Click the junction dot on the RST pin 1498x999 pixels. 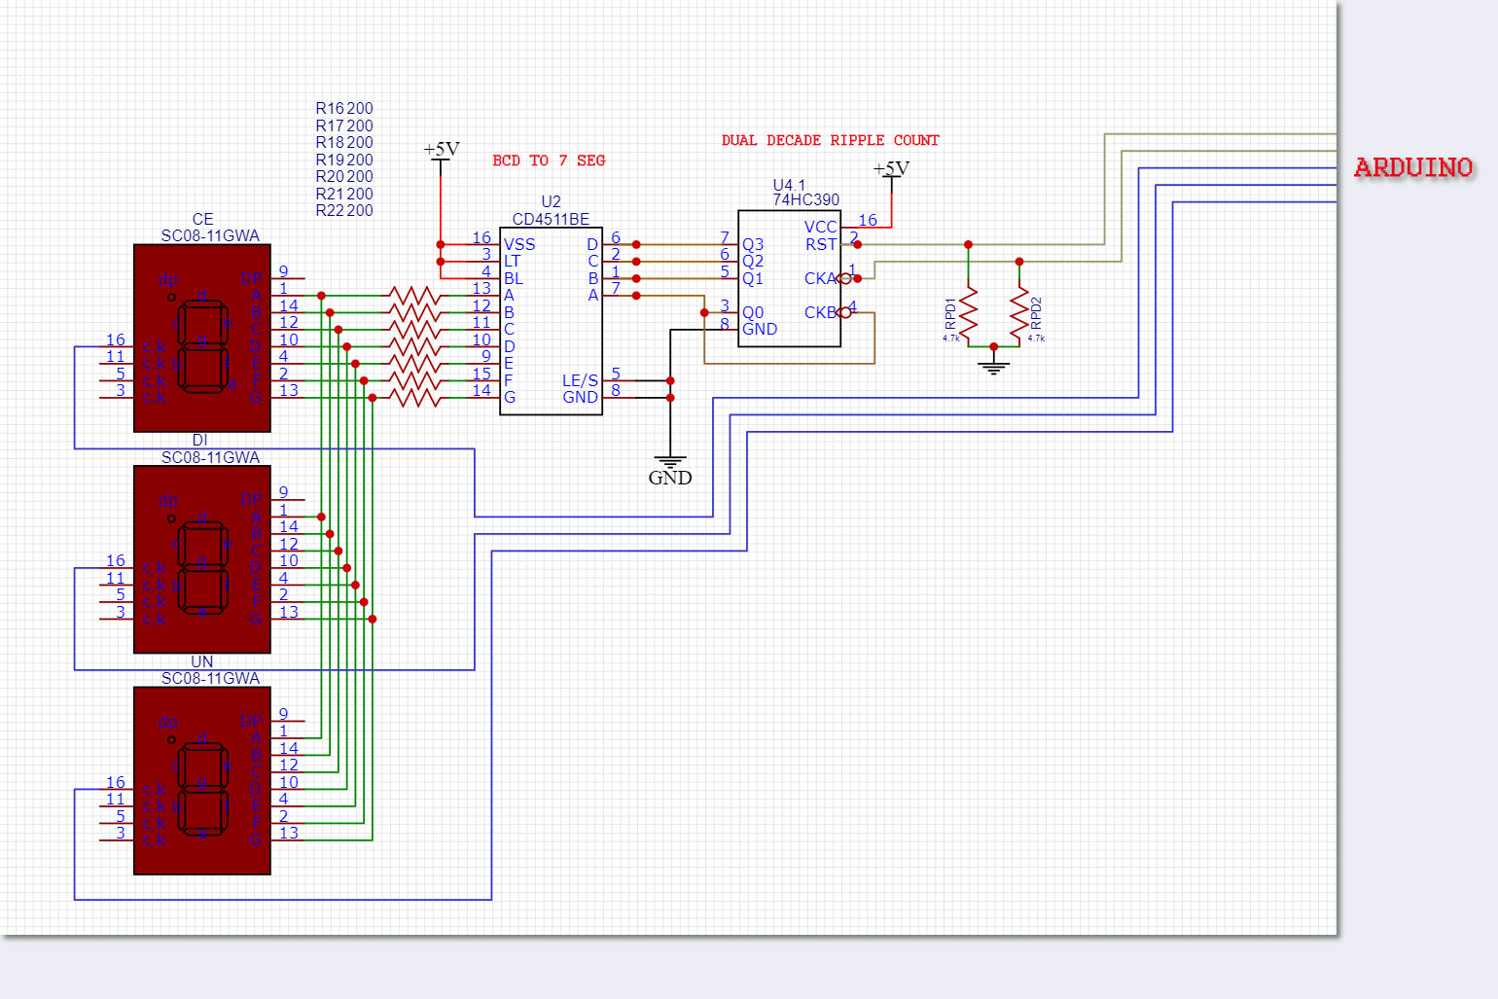click(857, 244)
